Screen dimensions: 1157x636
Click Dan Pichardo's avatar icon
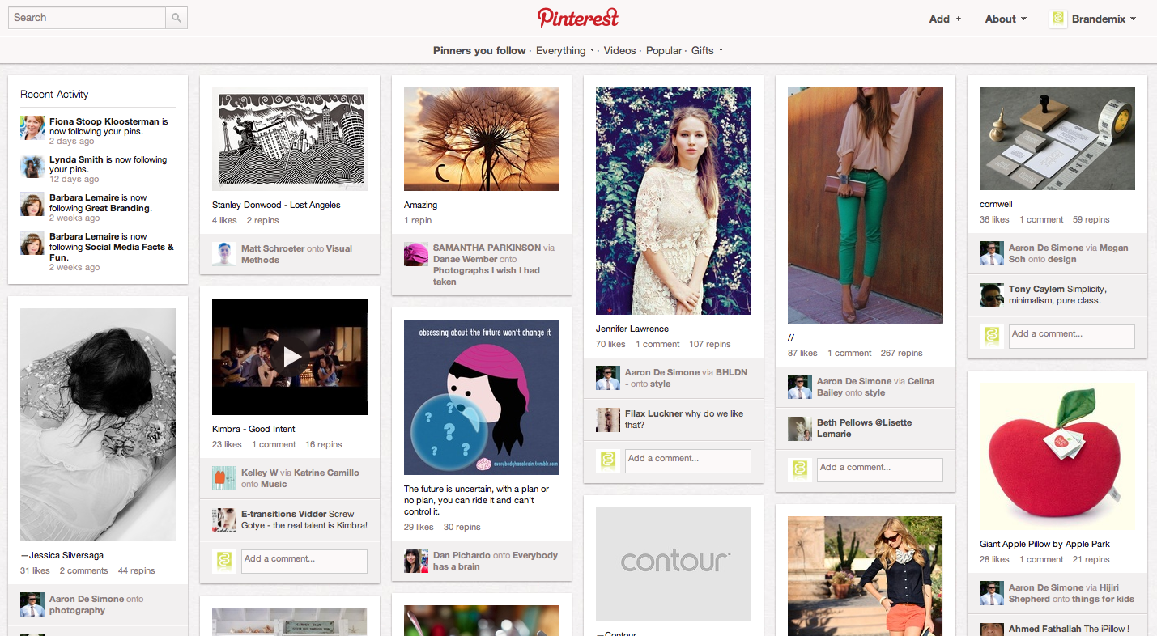[415, 560]
